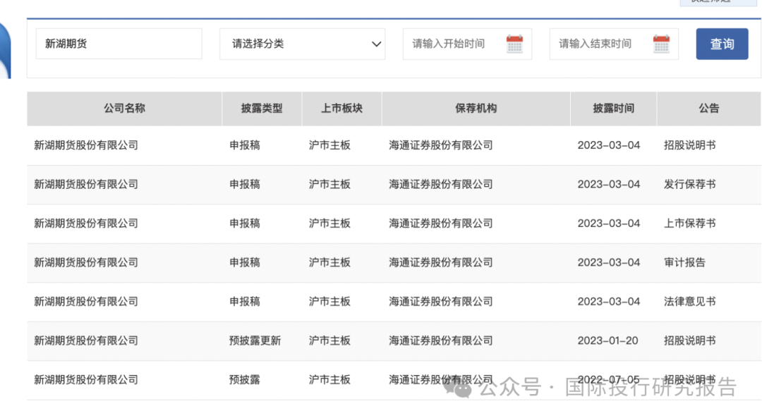Open the 上市保荐书 announcement
The width and height of the screenshot is (762, 418).
coord(689,223)
